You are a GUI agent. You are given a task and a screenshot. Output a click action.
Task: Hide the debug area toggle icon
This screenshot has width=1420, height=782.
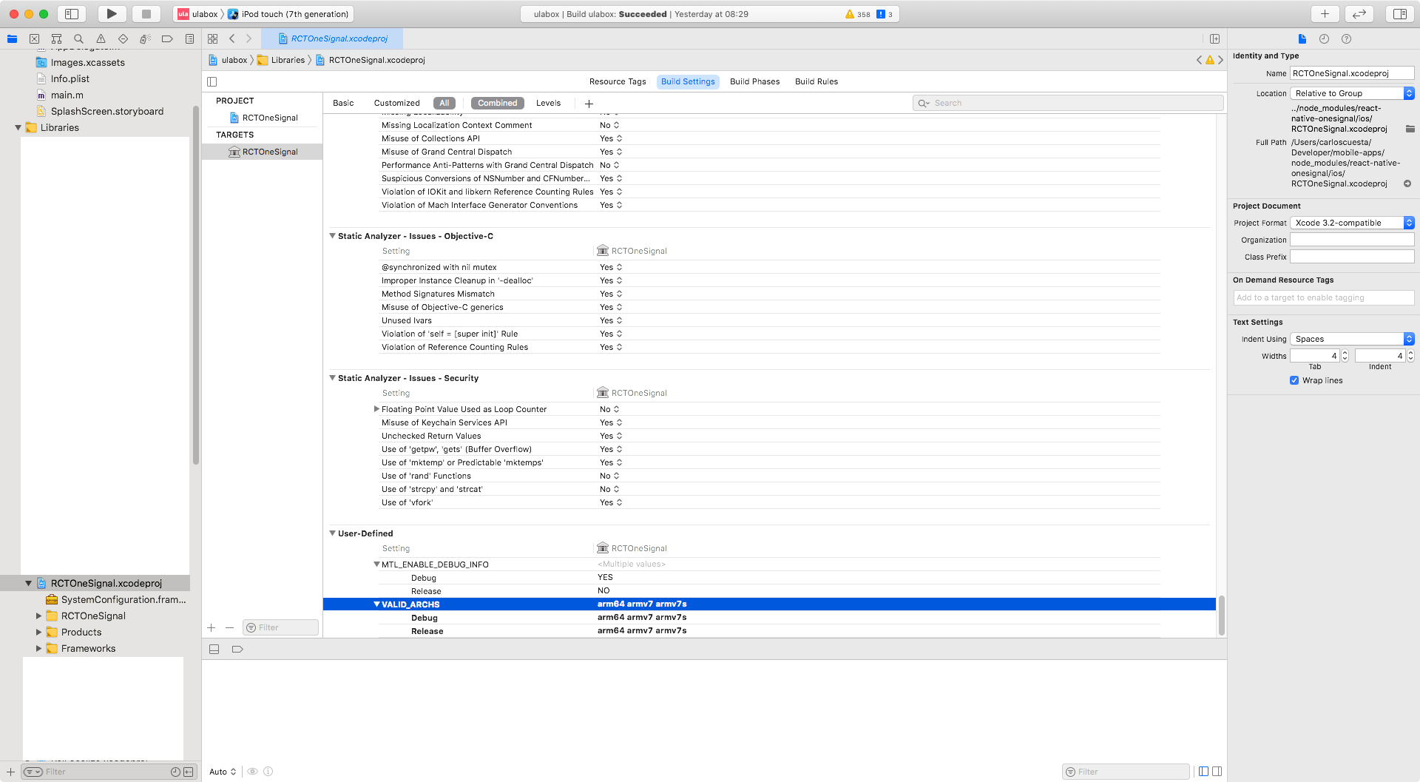(x=214, y=649)
